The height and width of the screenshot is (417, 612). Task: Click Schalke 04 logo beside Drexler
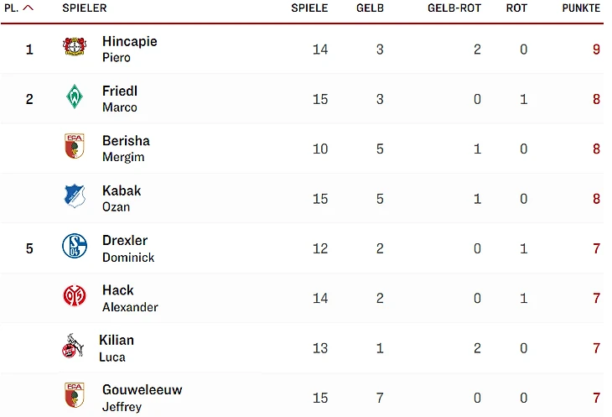[x=75, y=246]
